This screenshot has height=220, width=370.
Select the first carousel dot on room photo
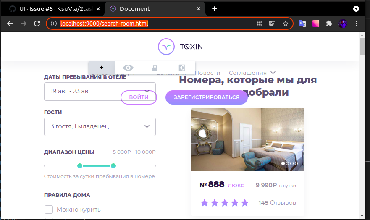[x=283, y=163]
